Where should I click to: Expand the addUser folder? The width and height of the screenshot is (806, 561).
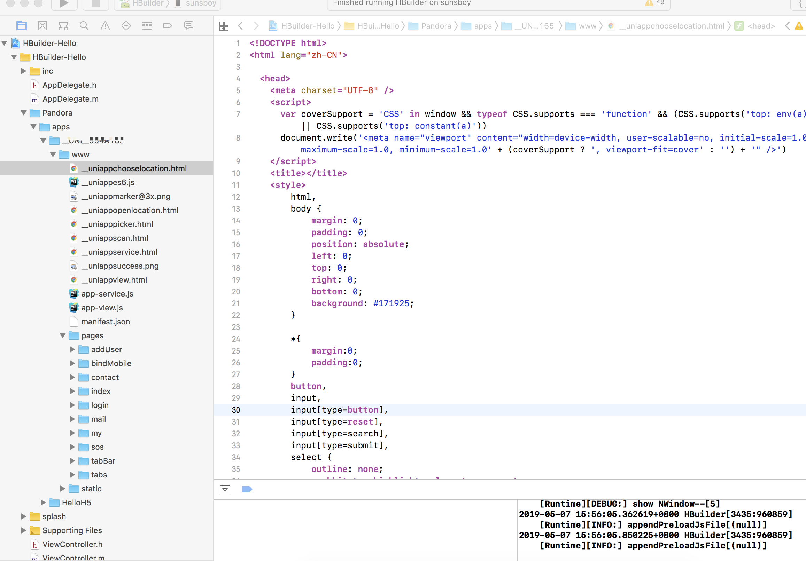(72, 349)
